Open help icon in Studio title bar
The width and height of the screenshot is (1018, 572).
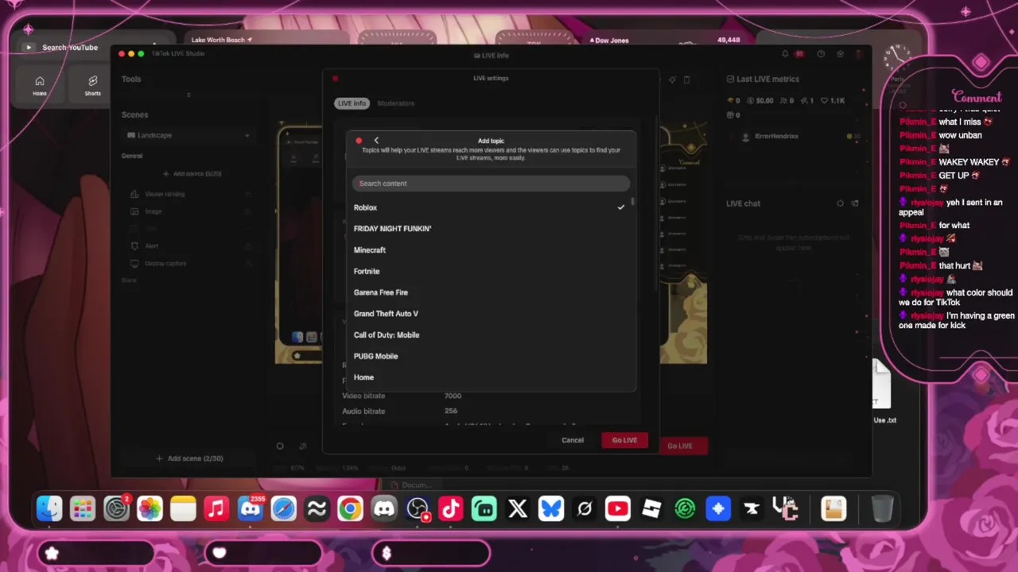point(821,54)
